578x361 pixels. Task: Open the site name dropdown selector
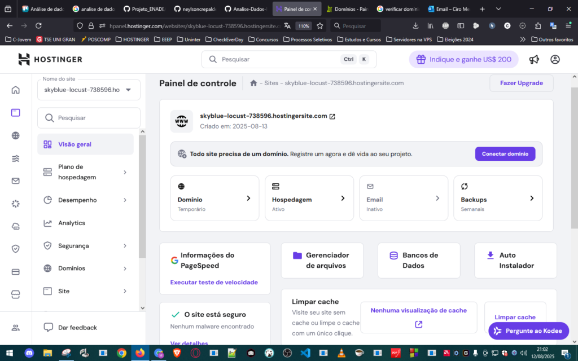(x=89, y=90)
